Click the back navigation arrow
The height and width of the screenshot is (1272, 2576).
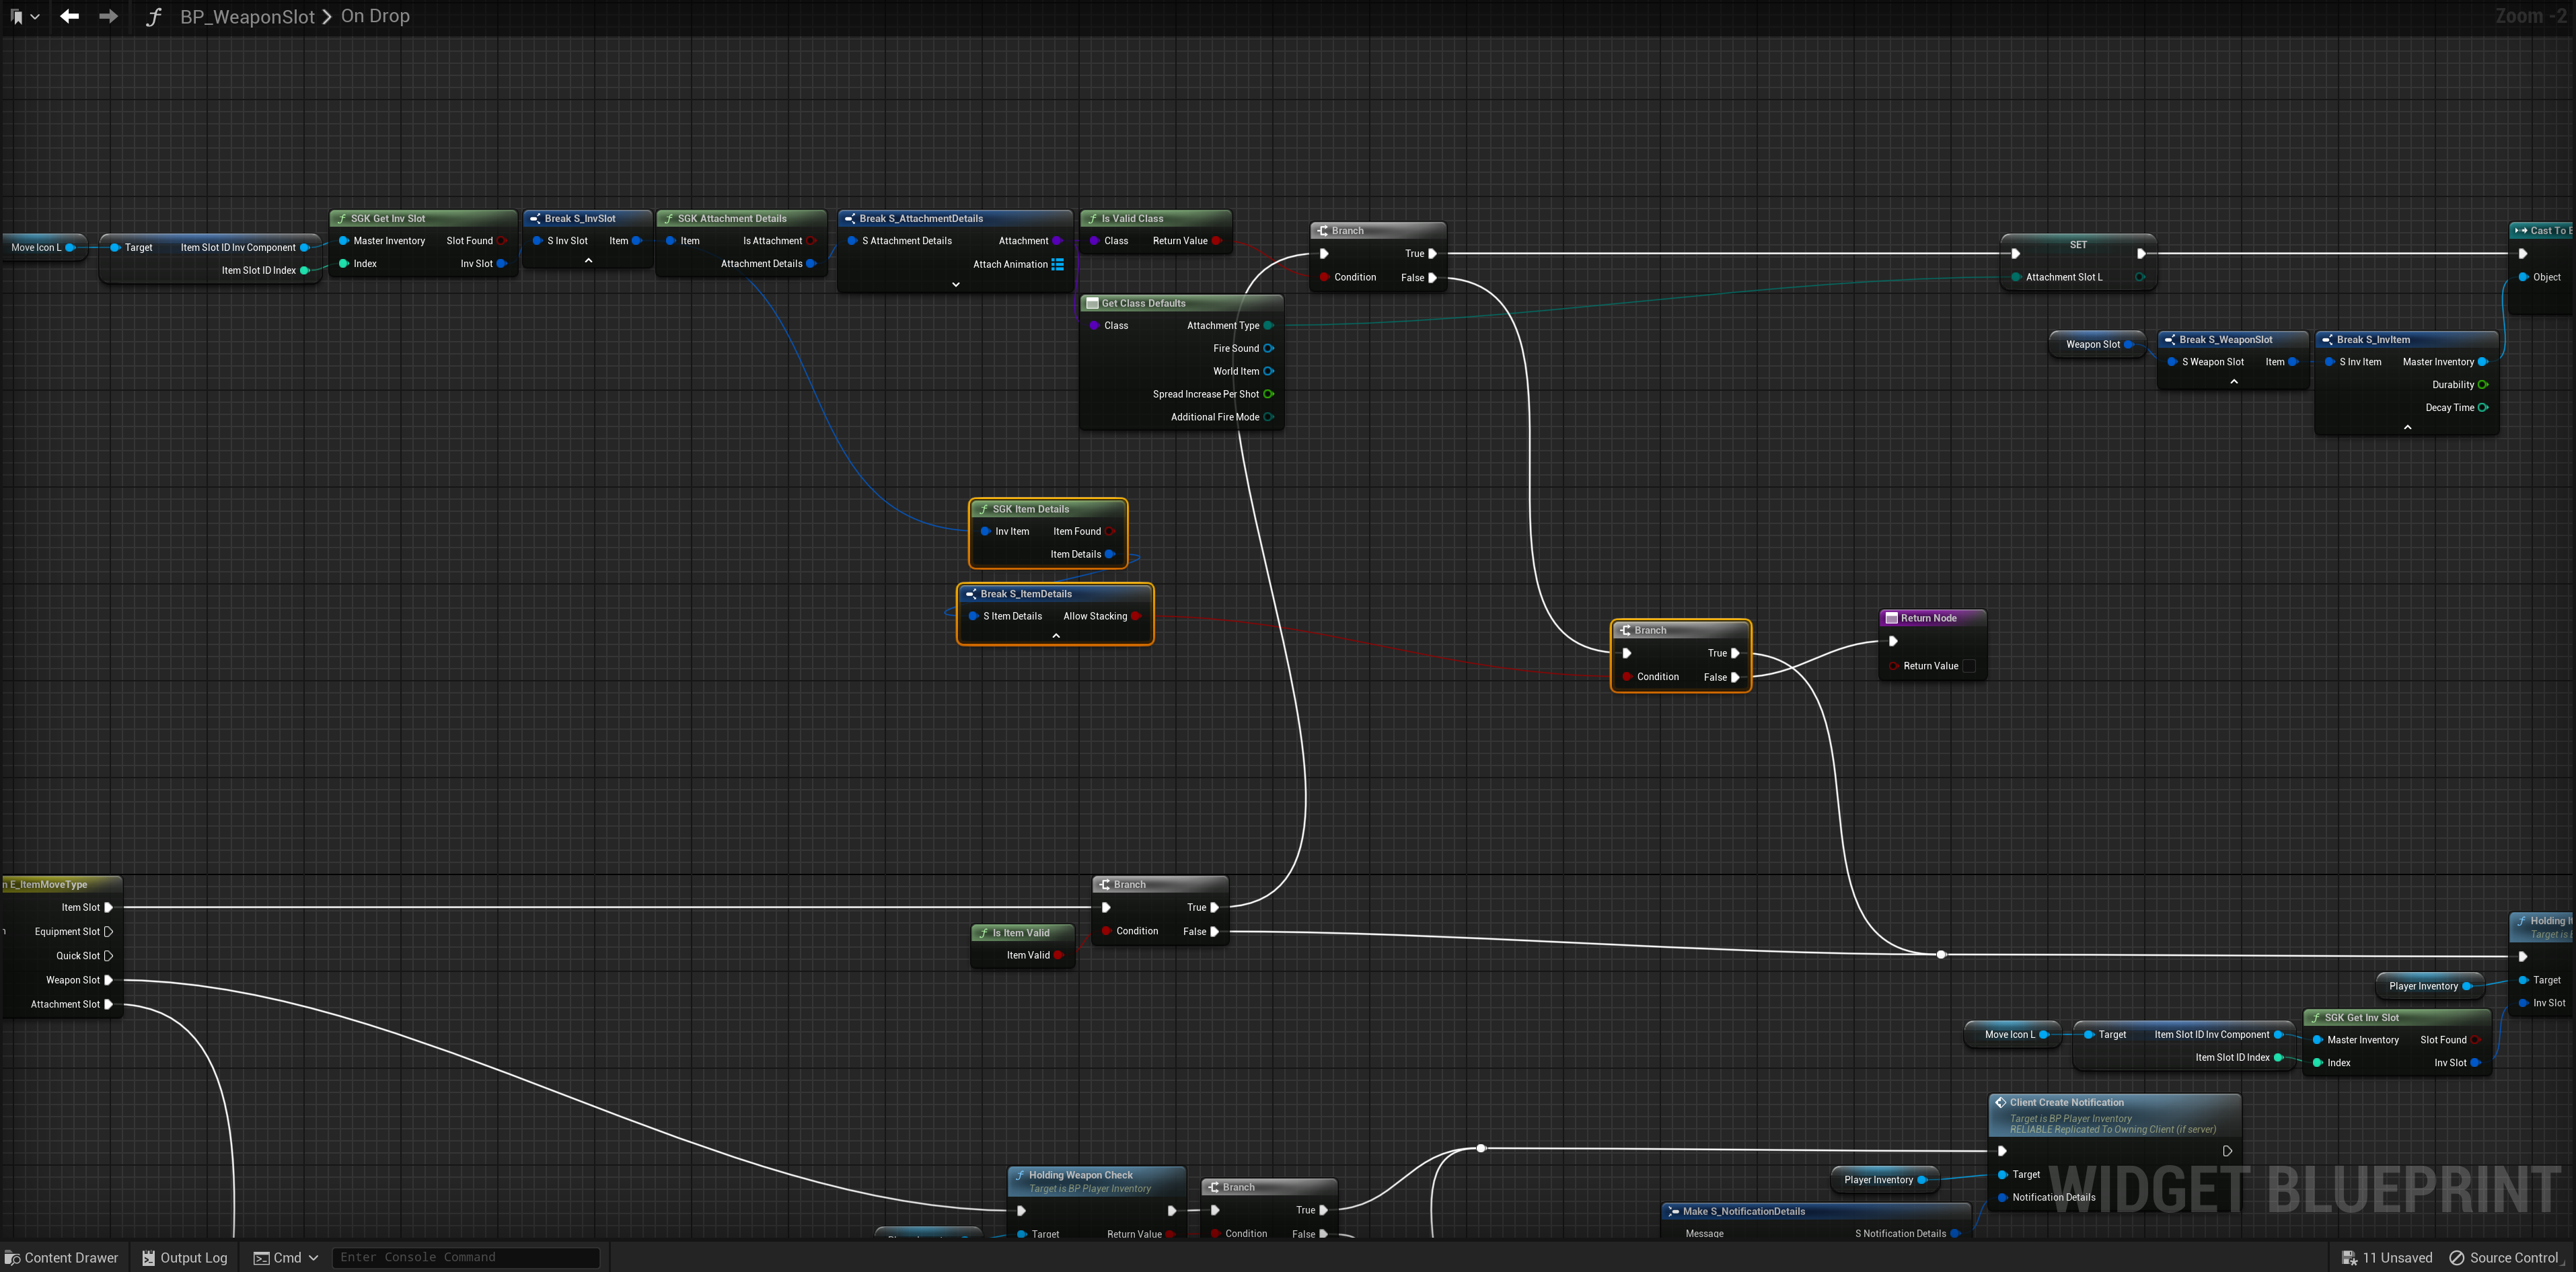click(69, 16)
